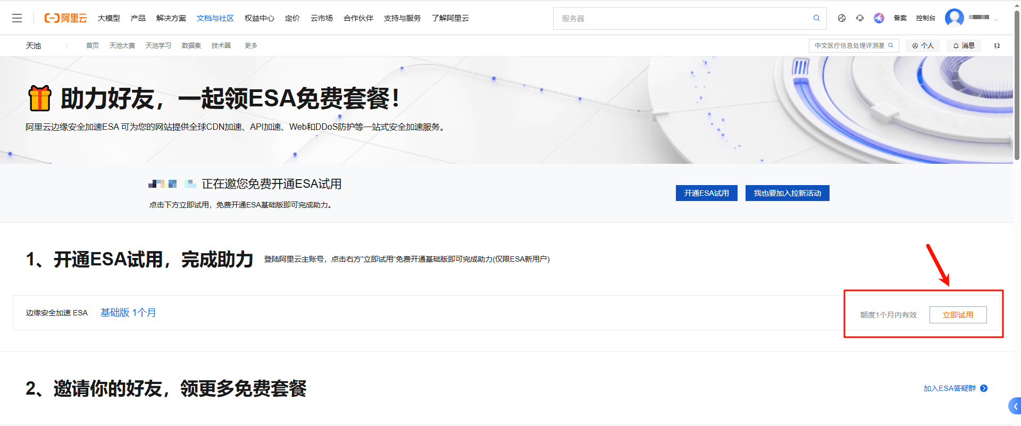Click the text 边缘安全加速 ESA

pyautogui.click(x=57, y=313)
